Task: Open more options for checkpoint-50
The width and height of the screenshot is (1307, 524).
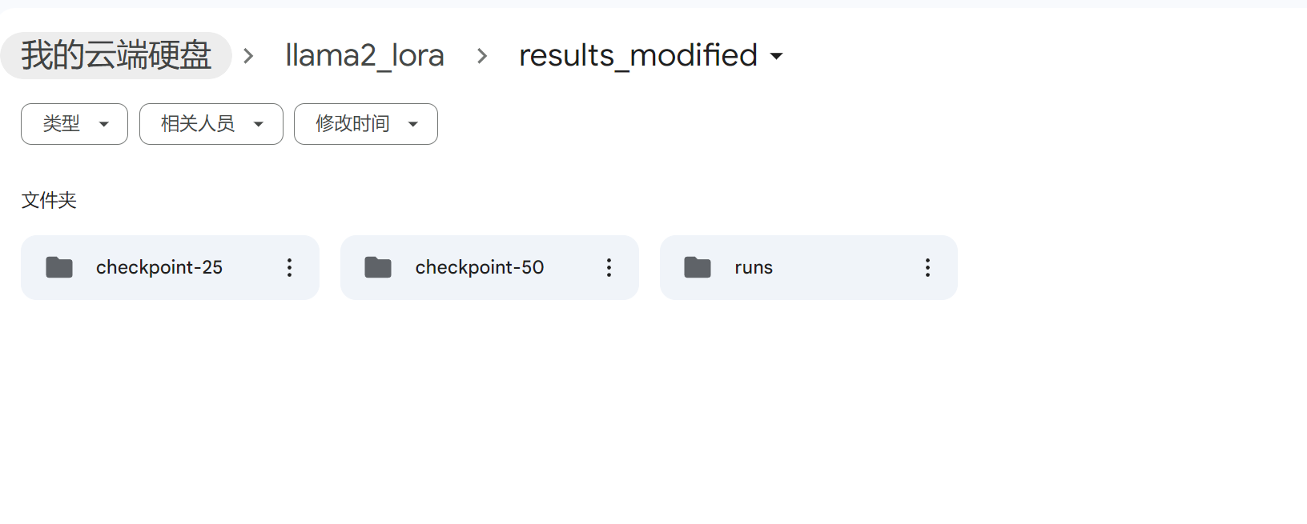Action: pos(609,267)
